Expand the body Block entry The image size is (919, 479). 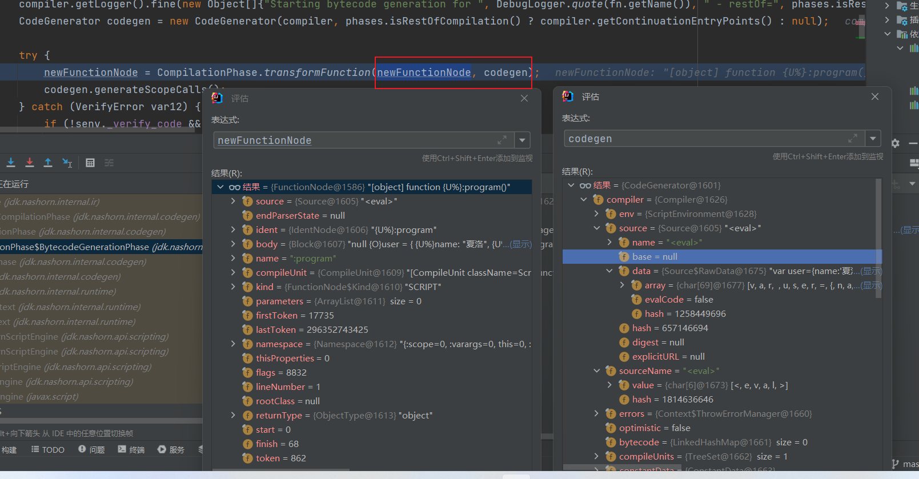233,244
